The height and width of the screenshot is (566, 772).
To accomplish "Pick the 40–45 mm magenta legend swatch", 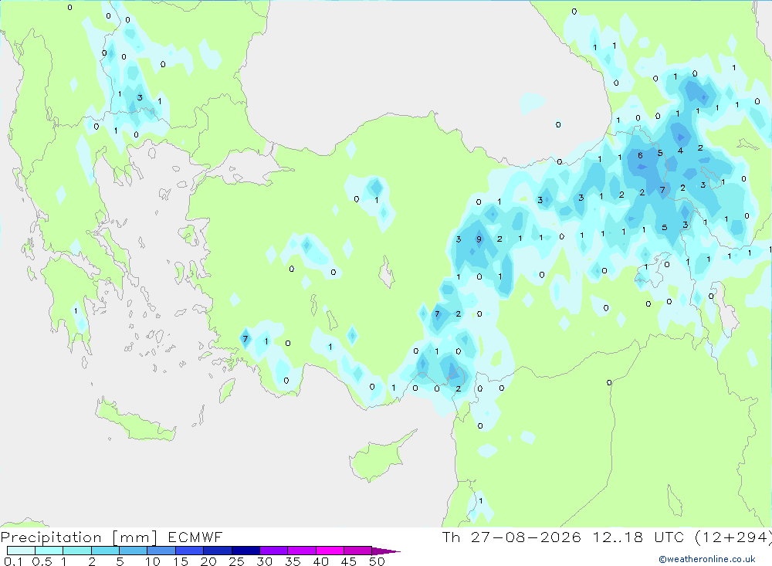I will point(330,551).
